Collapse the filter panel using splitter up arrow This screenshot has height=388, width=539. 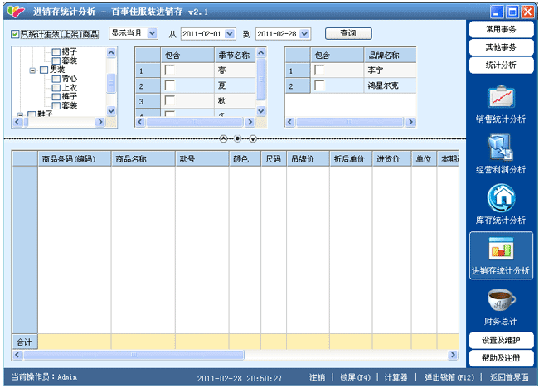tap(222, 138)
